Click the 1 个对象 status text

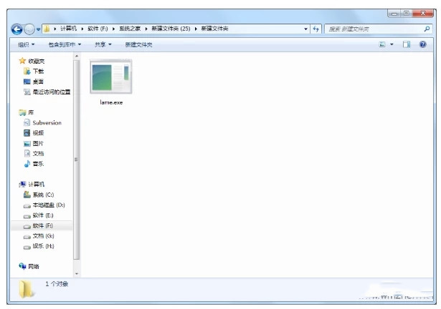(x=57, y=284)
